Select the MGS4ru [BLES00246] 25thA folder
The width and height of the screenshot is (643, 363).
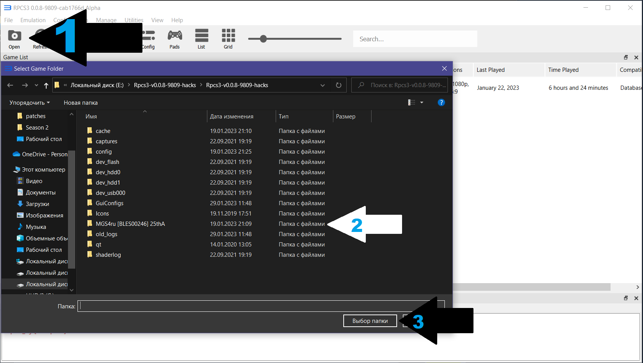point(130,224)
